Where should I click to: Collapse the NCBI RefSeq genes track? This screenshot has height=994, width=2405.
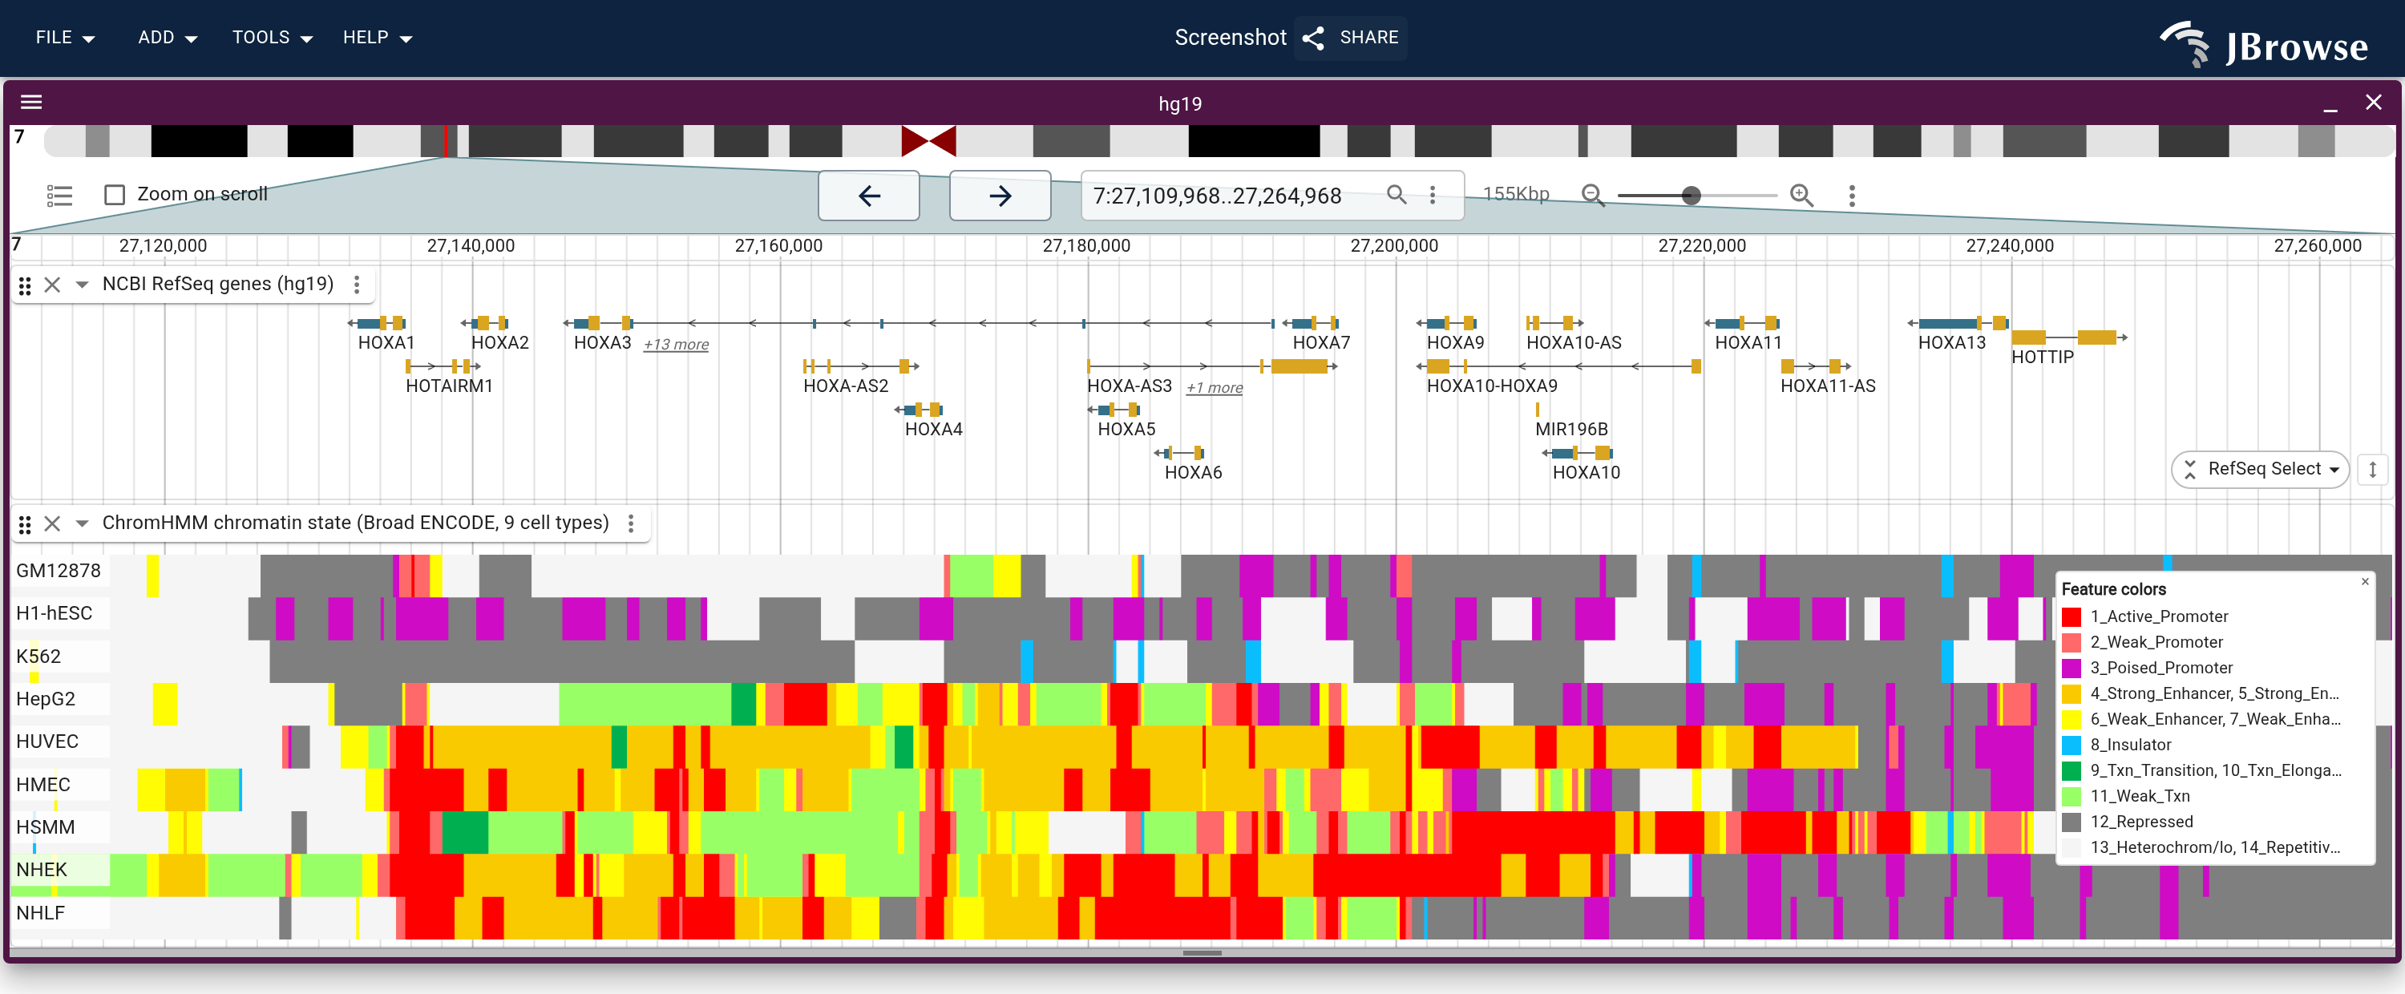(x=82, y=285)
